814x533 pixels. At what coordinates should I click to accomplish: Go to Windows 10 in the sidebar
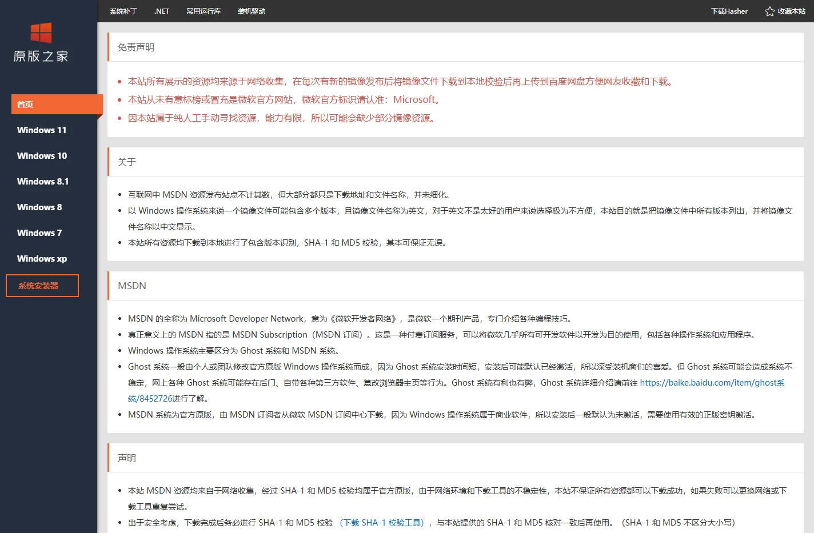click(x=42, y=156)
